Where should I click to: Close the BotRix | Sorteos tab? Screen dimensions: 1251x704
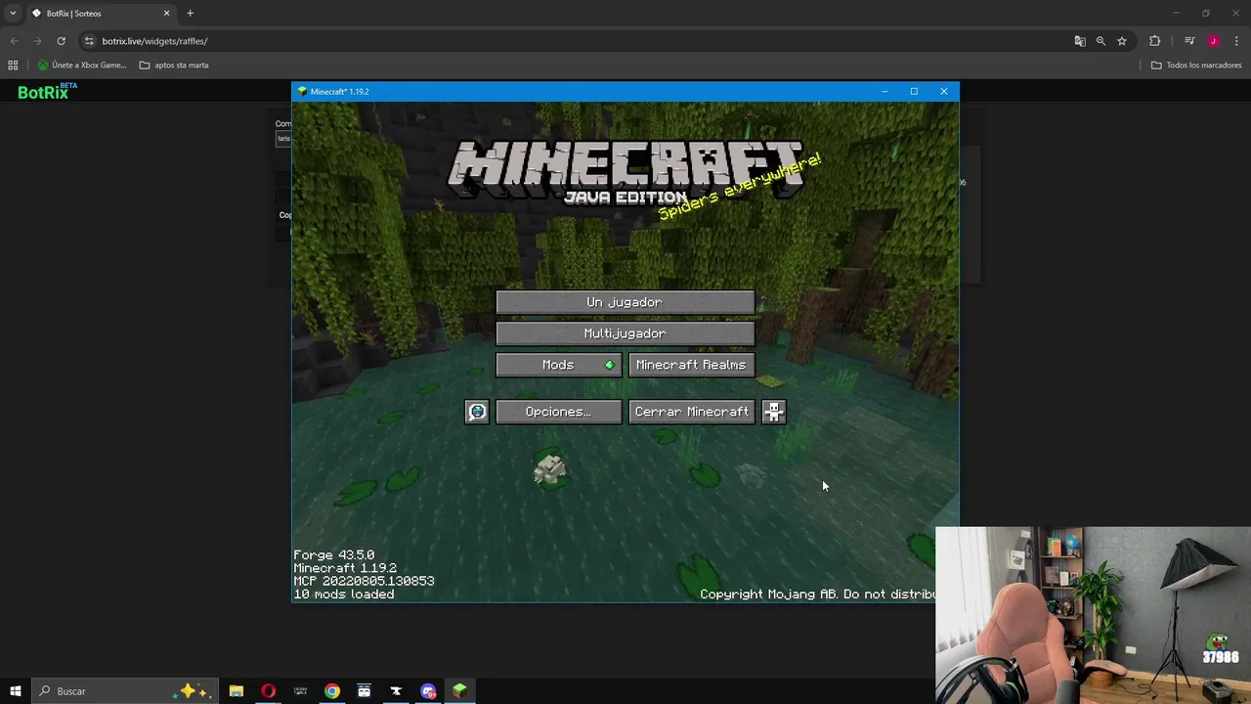tap(166, 14)
